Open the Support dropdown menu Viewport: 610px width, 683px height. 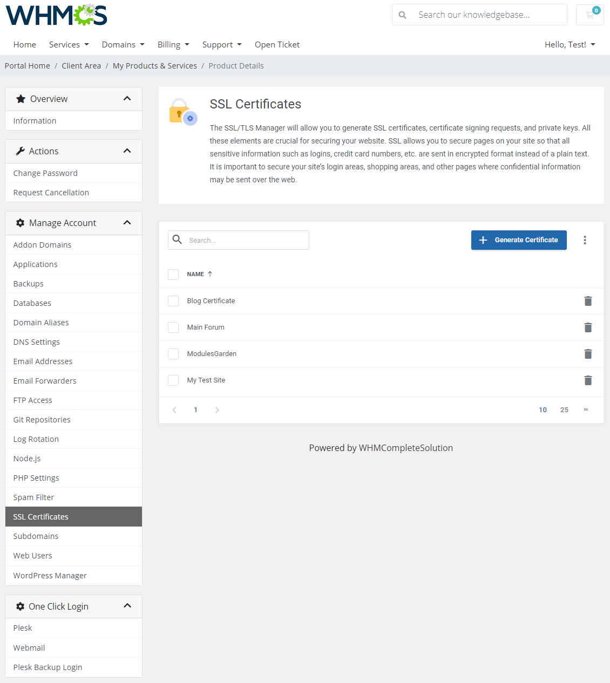(x=222, y=45)
